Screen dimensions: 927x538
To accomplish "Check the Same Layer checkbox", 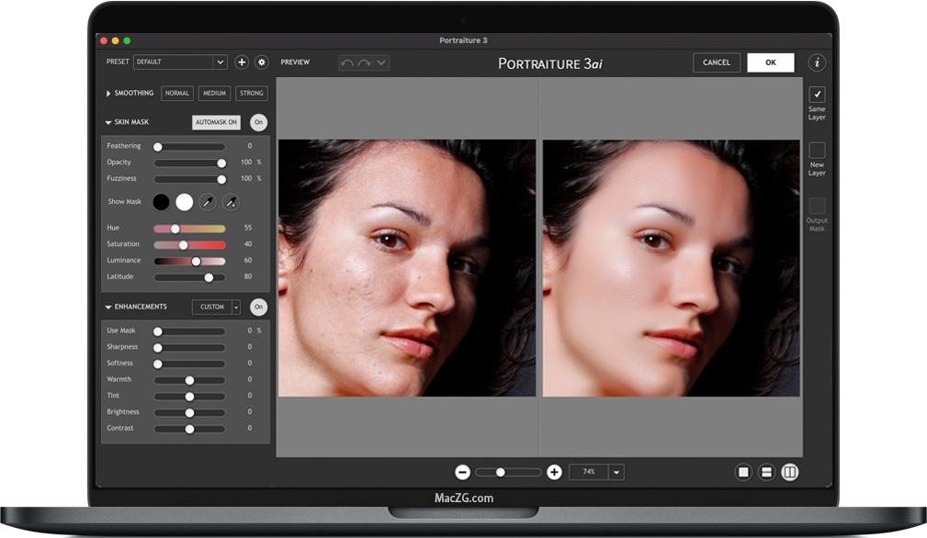I will click(x=817, y=95).
